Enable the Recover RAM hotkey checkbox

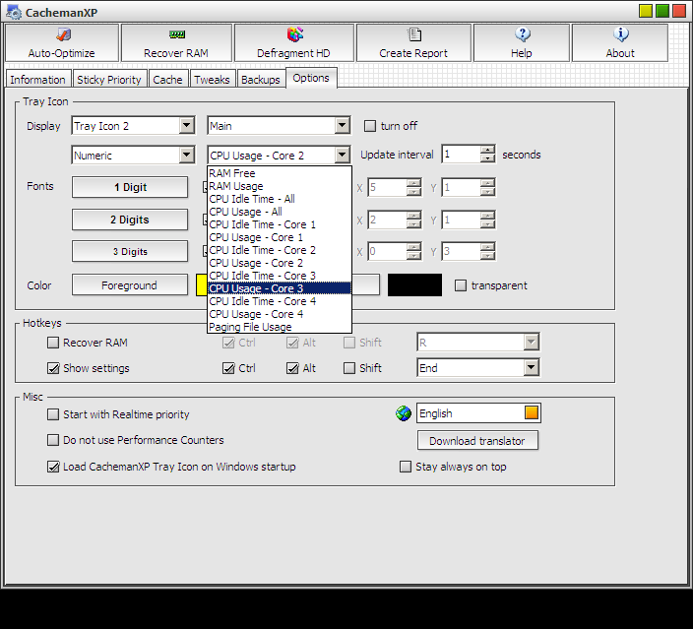[53, 343]
